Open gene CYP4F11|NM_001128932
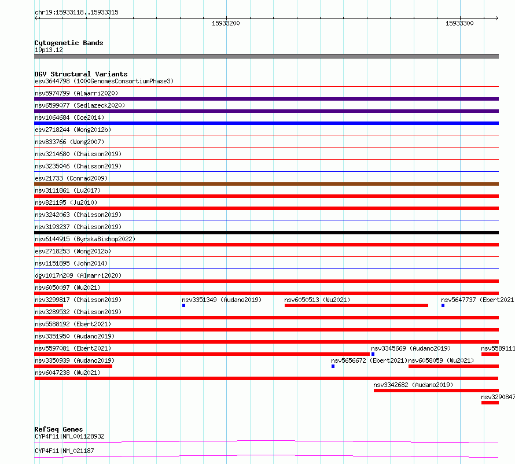Viewport: 515px width, 464px height. coord(69,436)
